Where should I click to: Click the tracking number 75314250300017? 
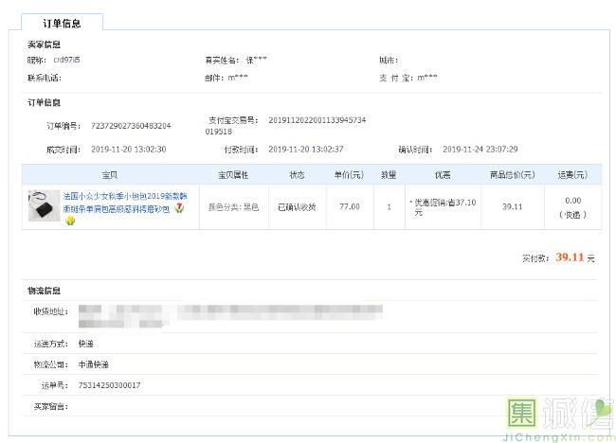pyautogui.click(x=109, y=385)
